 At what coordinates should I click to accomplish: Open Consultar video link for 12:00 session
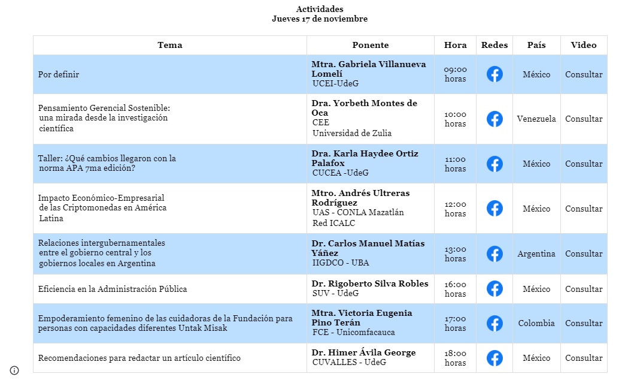pyautogui.click(x=584, y=209)
